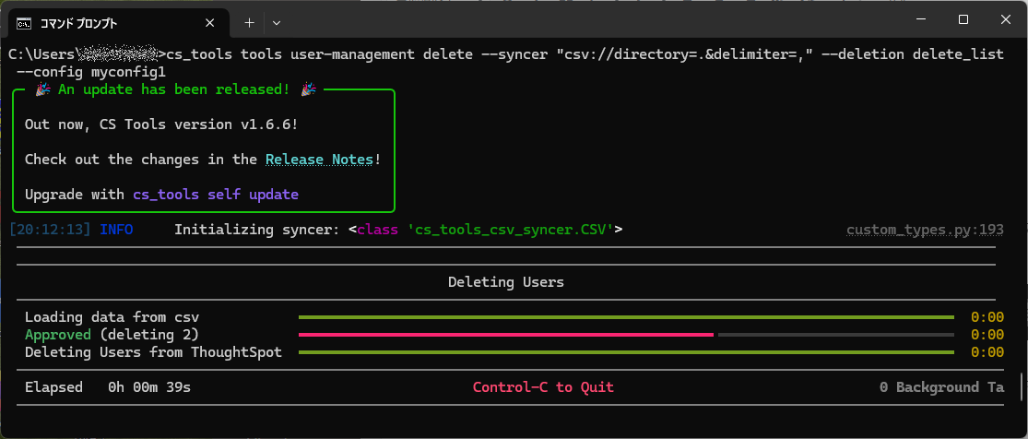The width and height of the screenshot is (1028, 439).
Task: Maximize the terminal window
Action: 963,20
